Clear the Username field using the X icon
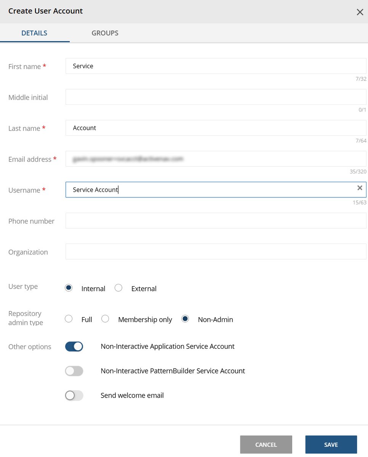Viewport: 368px width, 457px height. point(359,188)
